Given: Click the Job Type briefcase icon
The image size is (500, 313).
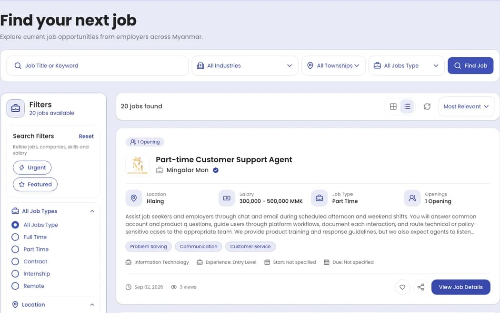Looking at the screenshot, I should pos(319,198).
